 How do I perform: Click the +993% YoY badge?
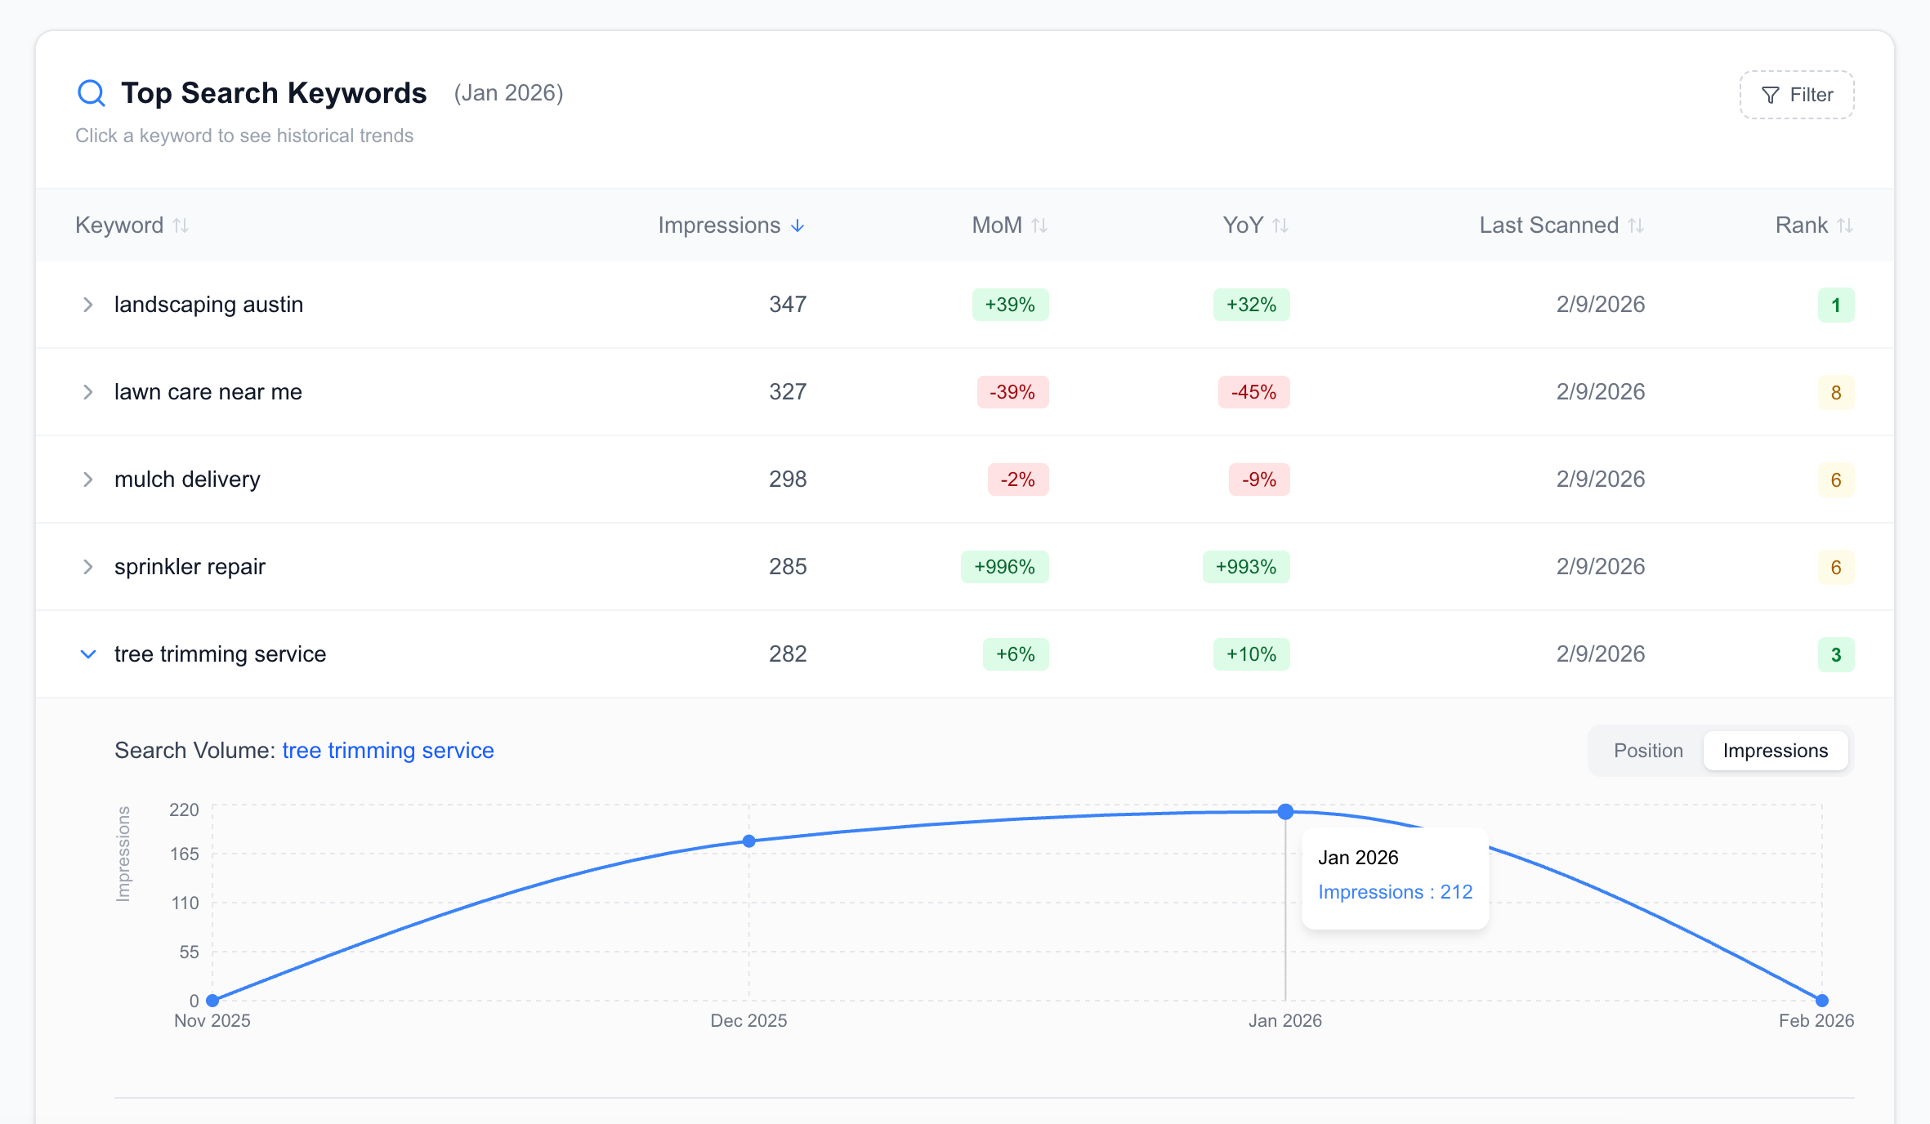click(x=1246, y=567)
